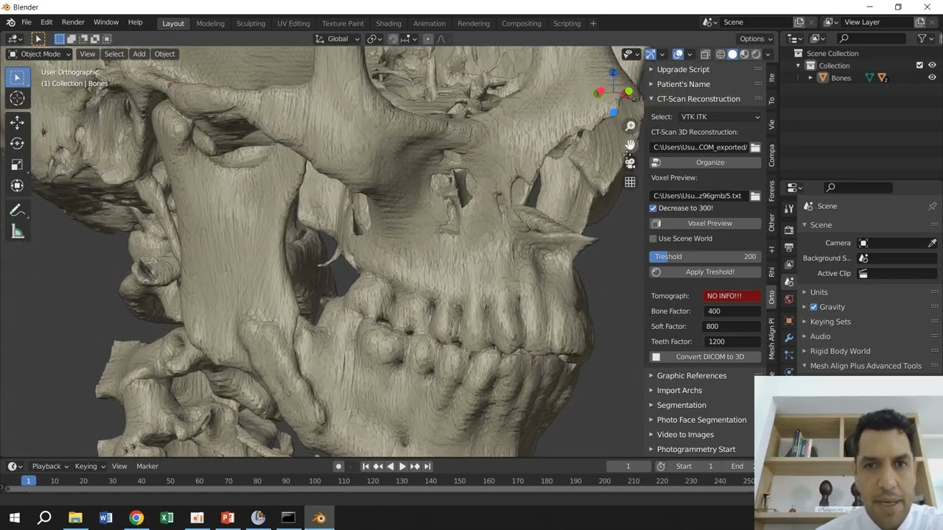Play the animation forward
This screenshot has height=530, width=943.
click(x=402, y=467)
